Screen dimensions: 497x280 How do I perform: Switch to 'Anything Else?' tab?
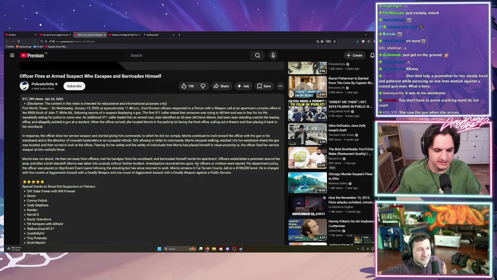[158, 35]
